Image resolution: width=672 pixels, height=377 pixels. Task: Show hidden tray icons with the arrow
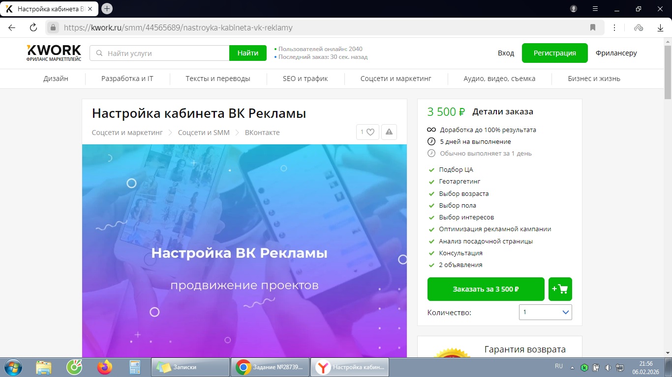pyautogui.click(x=572, y=367)
